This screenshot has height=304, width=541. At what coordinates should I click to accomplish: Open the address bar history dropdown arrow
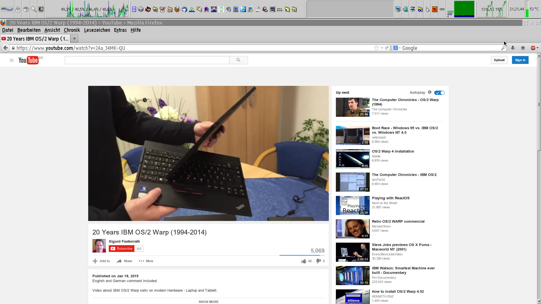pos(382,48)
